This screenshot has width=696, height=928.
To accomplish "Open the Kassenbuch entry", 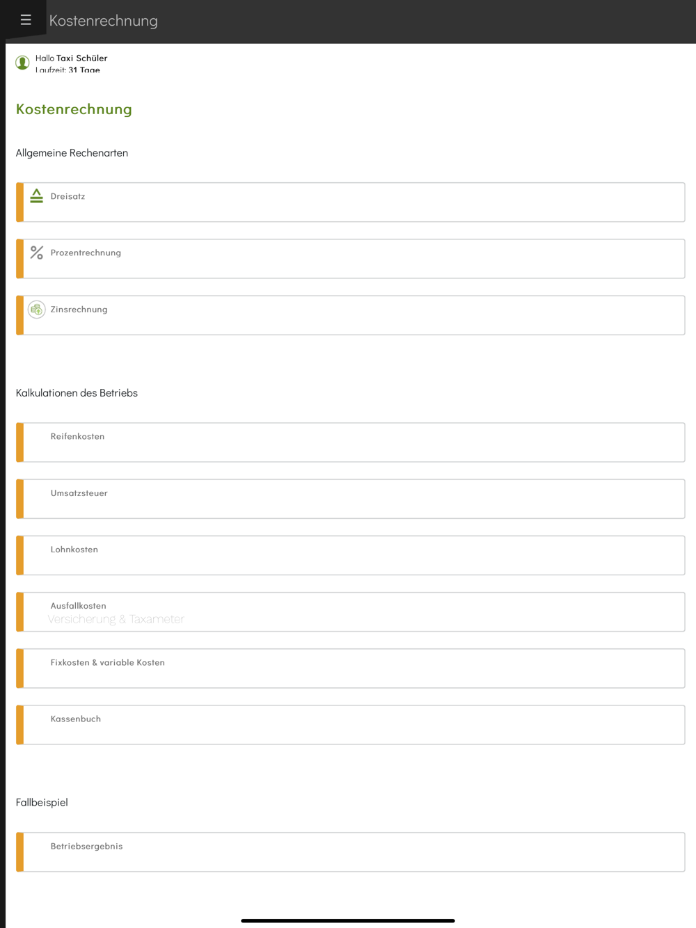I will (x=350, y=725).
